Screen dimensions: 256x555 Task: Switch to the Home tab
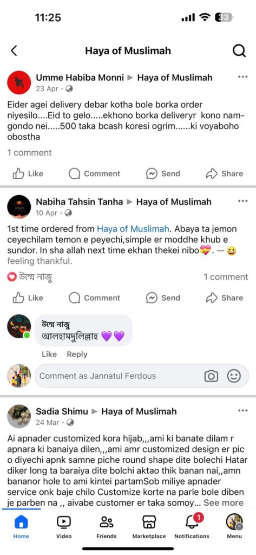pyautogui.click(x=21, y=526)
